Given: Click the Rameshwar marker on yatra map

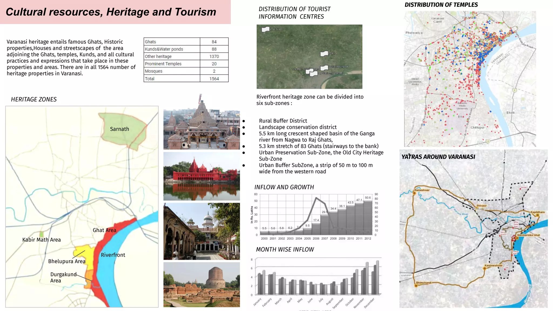Looking at the screenshot, I should click(x=414, y=193).
